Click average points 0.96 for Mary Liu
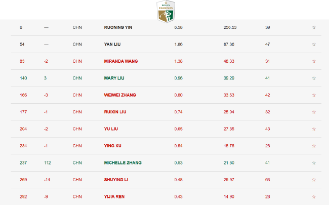The width and height of the screenshot is (329, 205). 178,78
